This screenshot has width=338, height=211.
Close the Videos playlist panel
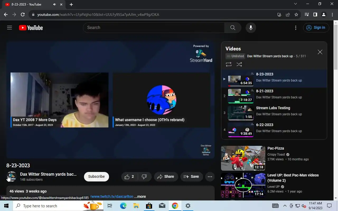(320, 52)
